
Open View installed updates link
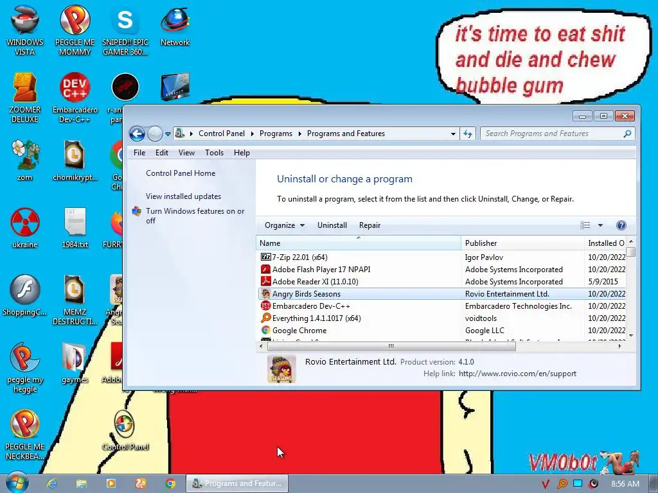tap(183, 196)
